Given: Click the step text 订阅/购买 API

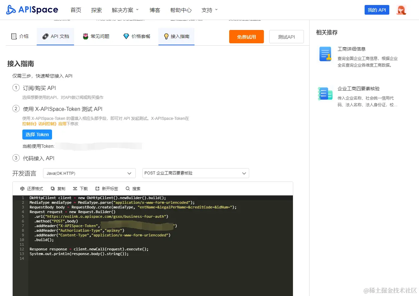Looking at the screenshot, I should [39, 88].
